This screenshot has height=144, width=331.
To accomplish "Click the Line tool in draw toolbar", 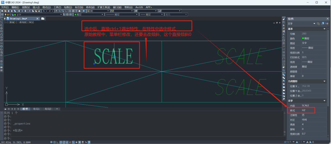I will [2, 19].
